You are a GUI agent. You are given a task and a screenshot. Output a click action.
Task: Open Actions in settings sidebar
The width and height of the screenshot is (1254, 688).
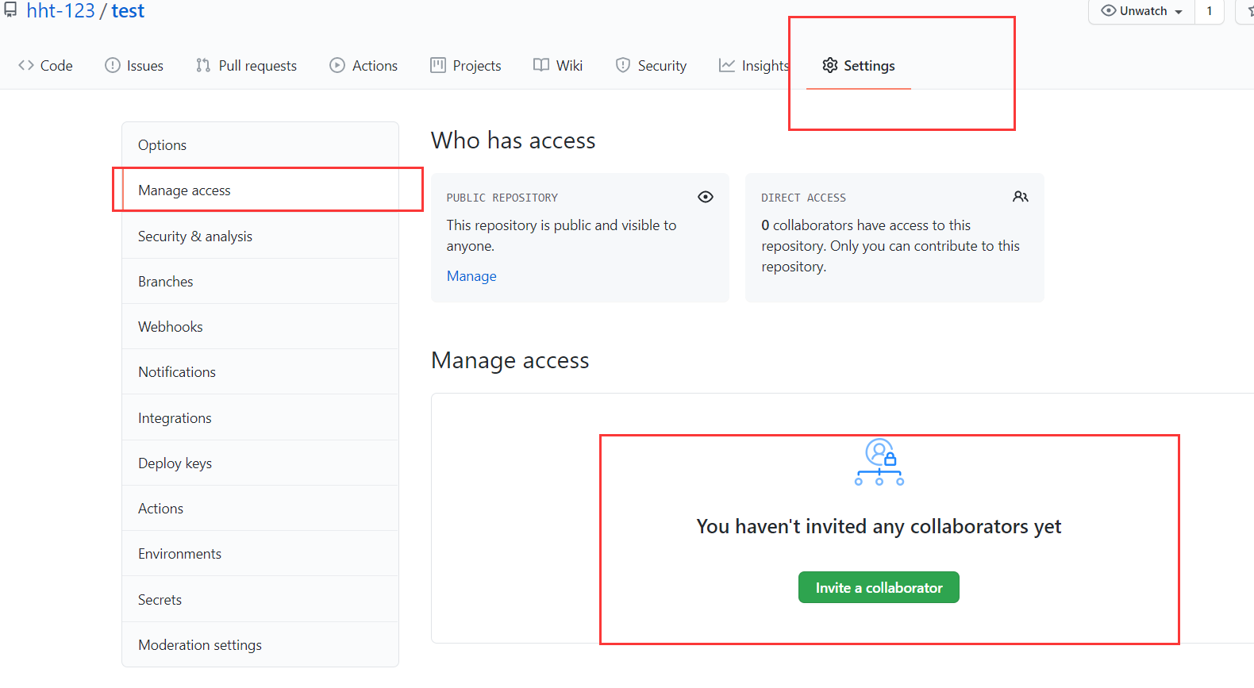(x=260, y=509)
